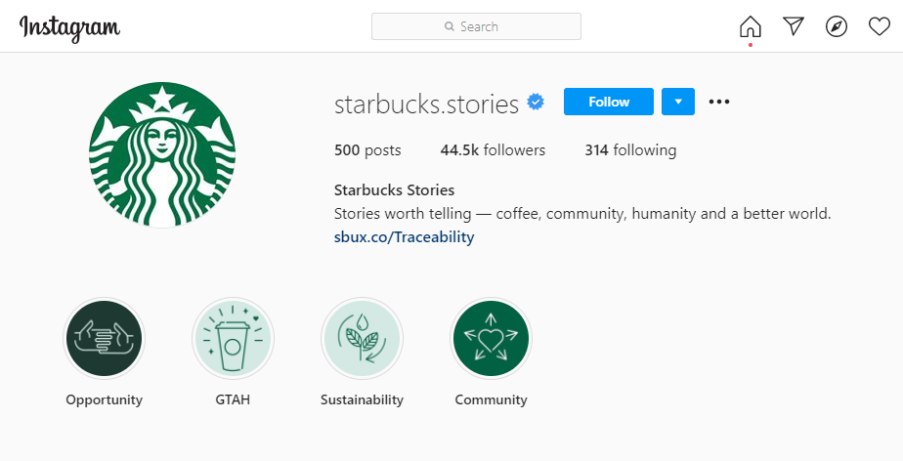Viewport: 903px width, 461px height.
Task: Click the Instagram logo
Action: click(69, 27)
